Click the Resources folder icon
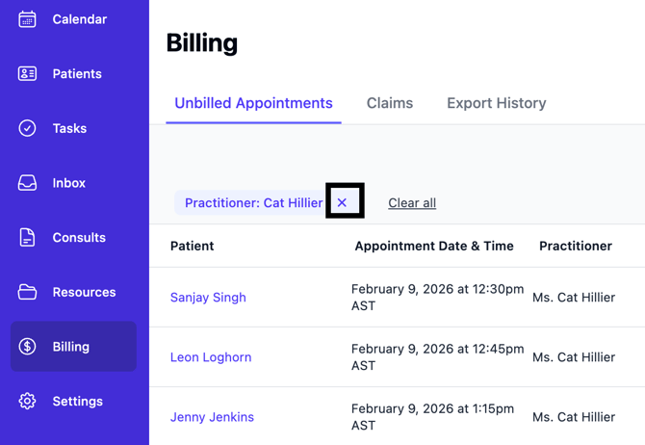Screen dimensions: 645x445 click(27, 292)
